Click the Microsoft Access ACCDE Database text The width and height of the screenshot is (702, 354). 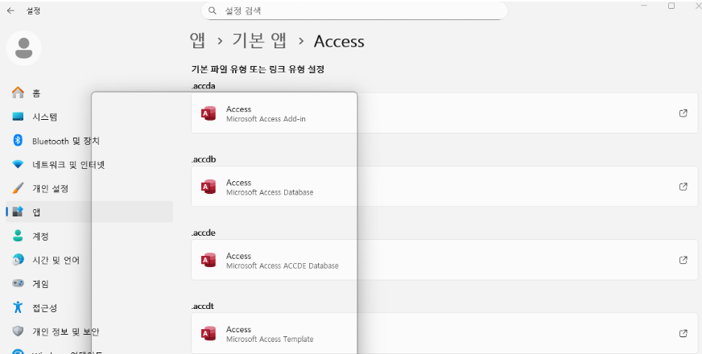click(x=283, y=265)
